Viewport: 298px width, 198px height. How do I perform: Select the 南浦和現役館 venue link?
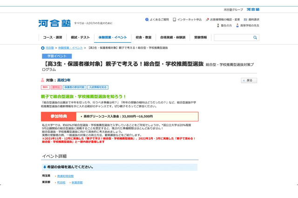pyautogui.click(x=65, y=176)
